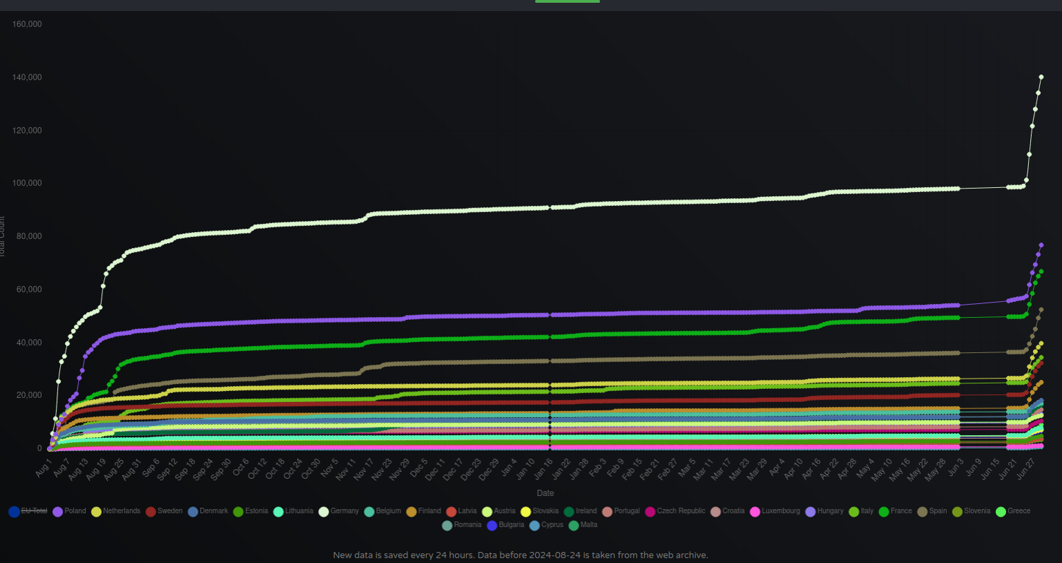Click the green bar at the top of the page
Image resolution: width=1062 pixels, height=563 pixels.
(x=568, y=1)
